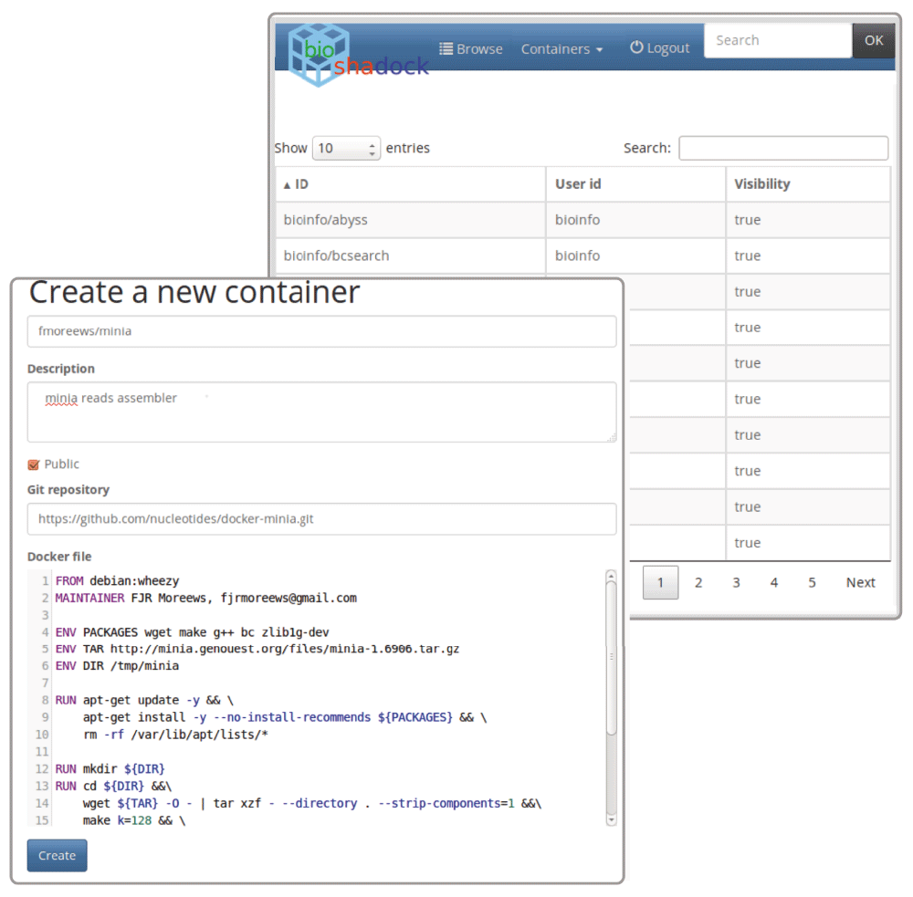
Task: Click the Logout power link
Action: click(659, 48)
